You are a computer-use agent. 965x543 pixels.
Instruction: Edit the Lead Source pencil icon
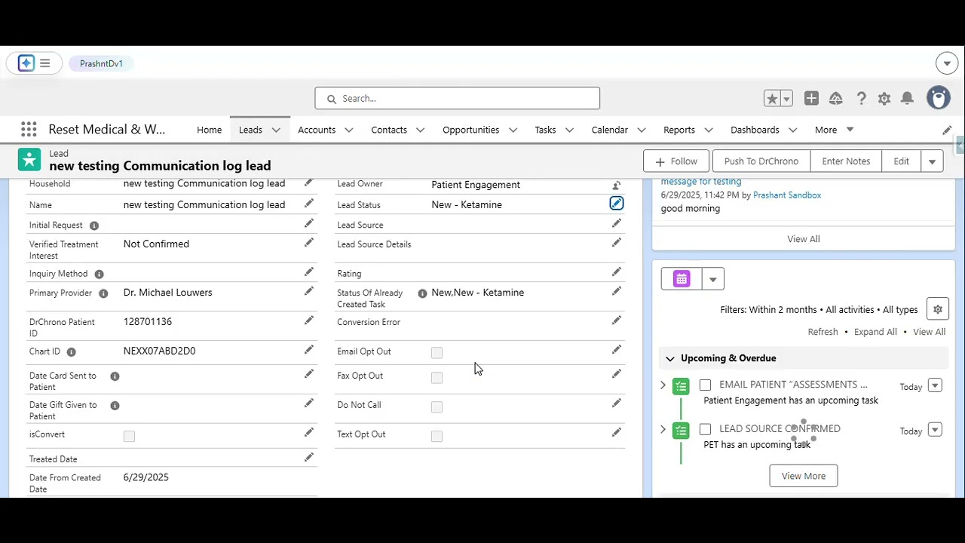(617, 223)
